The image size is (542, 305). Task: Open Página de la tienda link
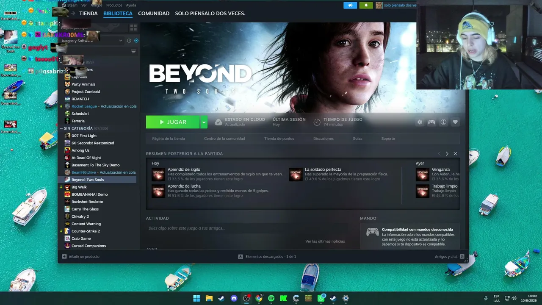[169, 139]
